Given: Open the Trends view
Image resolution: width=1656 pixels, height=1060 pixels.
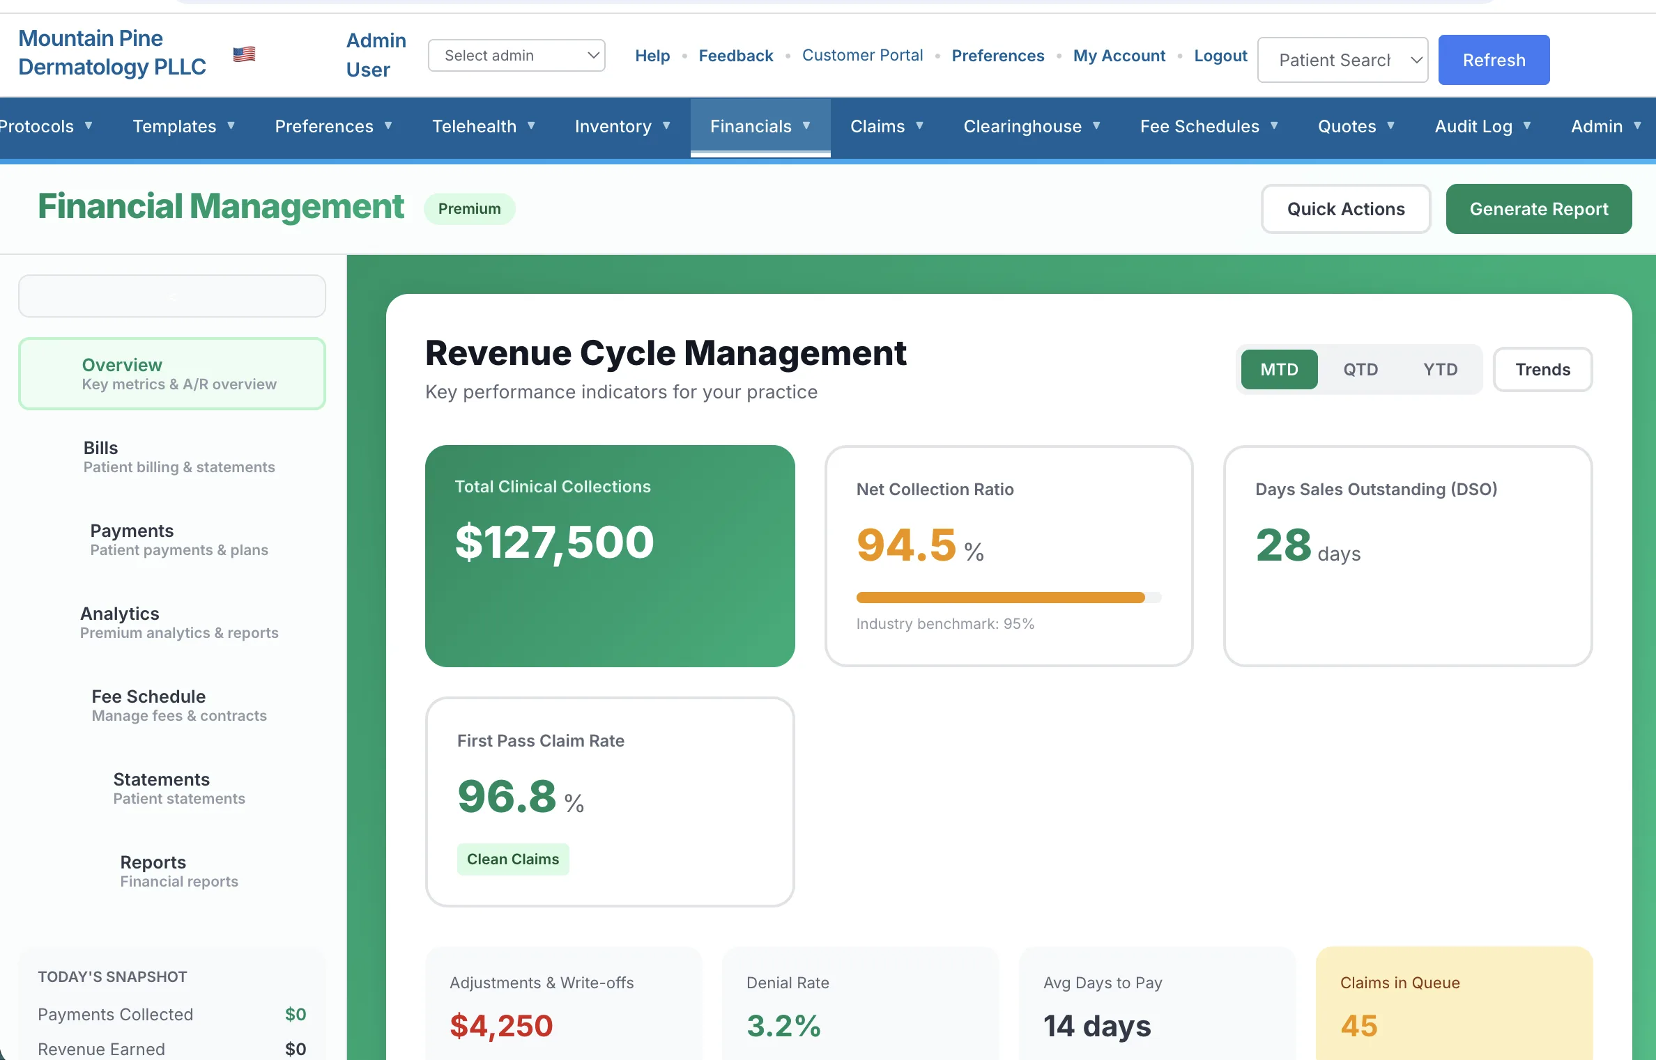Looking at the screenshot, I should click(1542, 369).
